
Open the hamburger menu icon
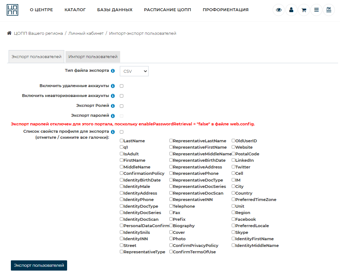pyautogui.click(x=316, y=10)
